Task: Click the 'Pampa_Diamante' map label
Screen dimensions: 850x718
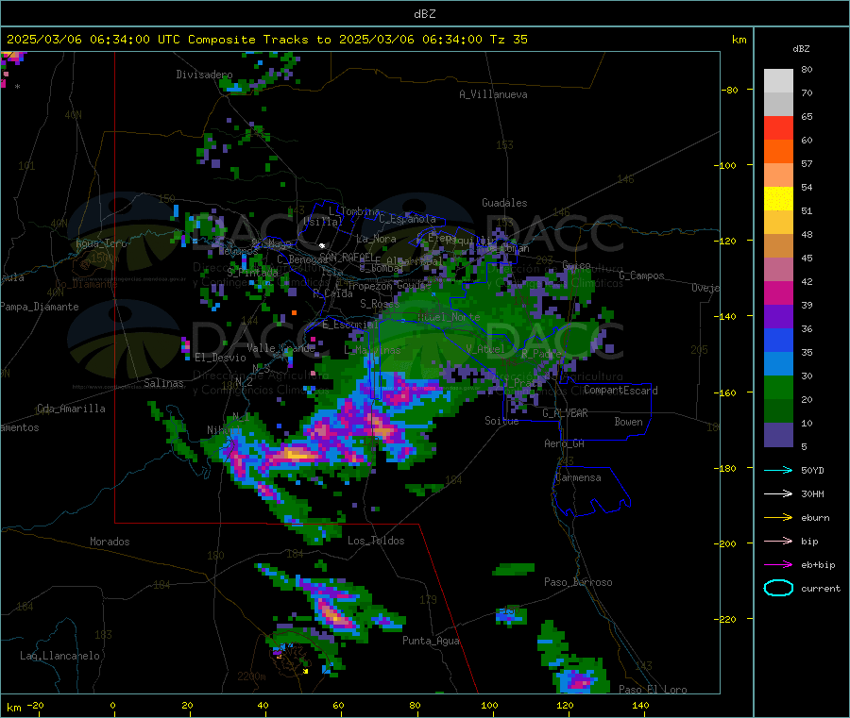Action: pyautogui.click(x=39, y=307)
